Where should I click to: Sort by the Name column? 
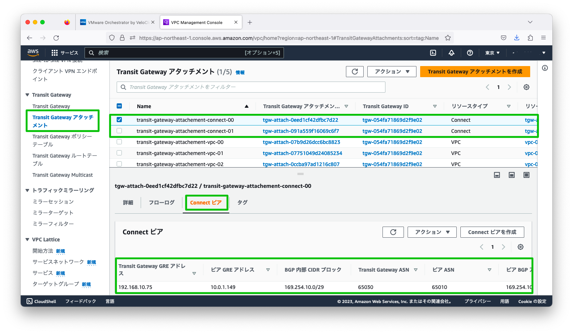144,106
